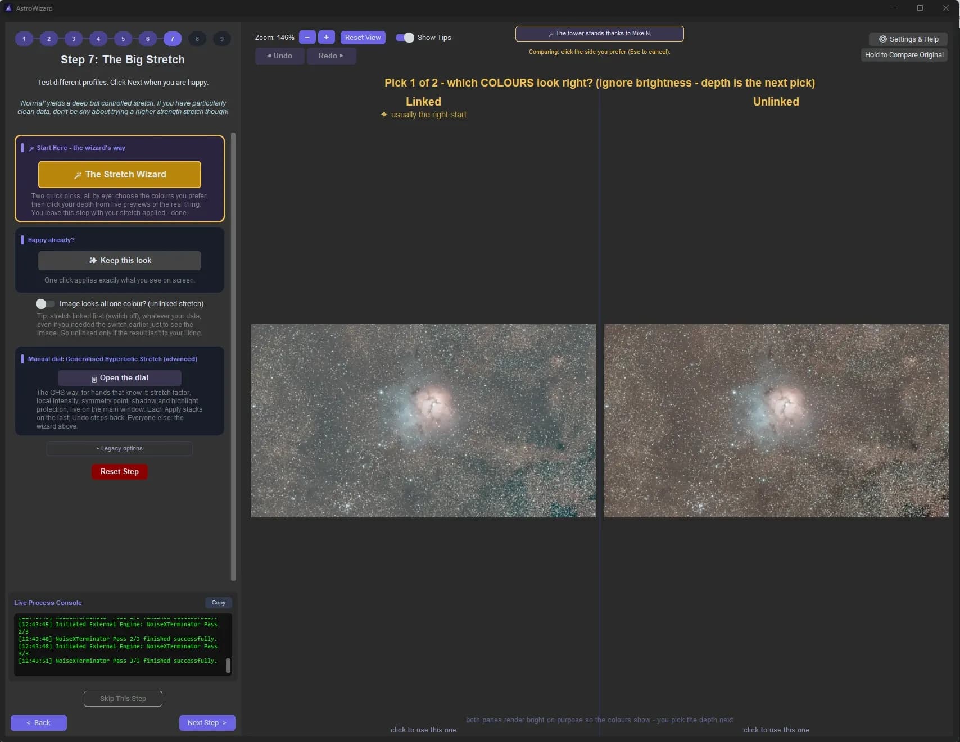Select step 8 circle
Image resolution: width=960 pixels, height=742 pixels.
(197, 39)
